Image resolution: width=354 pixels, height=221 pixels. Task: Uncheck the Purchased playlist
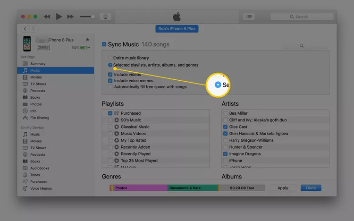click(x=110, y=113)
